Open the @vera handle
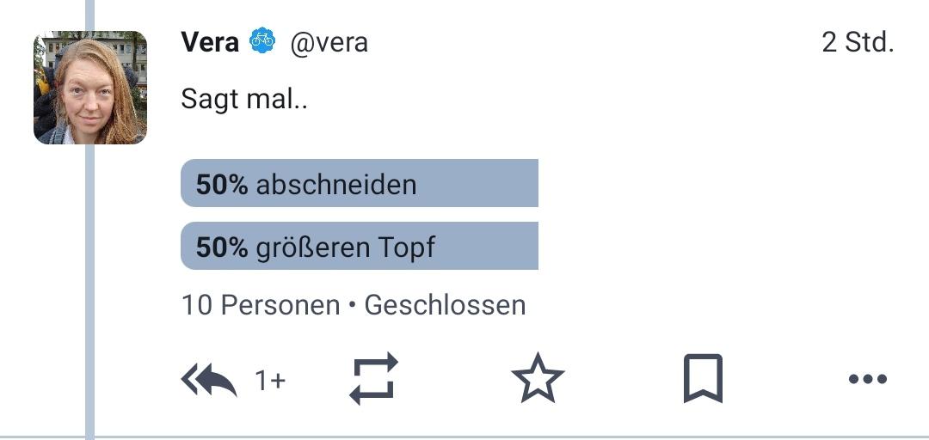 [x=329, y=43]
